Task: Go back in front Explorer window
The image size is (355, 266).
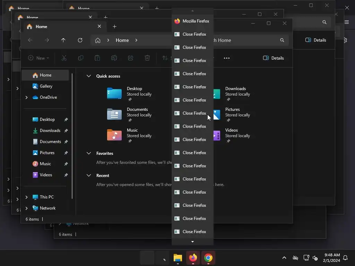Action: [30, 40]
